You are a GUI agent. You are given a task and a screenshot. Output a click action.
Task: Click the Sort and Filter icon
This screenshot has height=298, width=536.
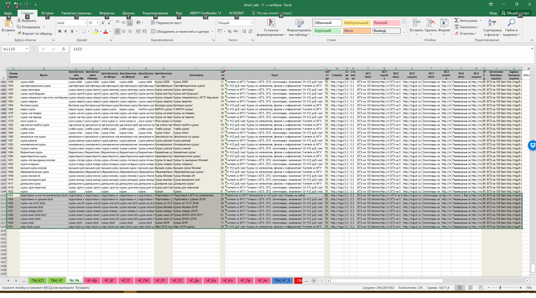492,23
